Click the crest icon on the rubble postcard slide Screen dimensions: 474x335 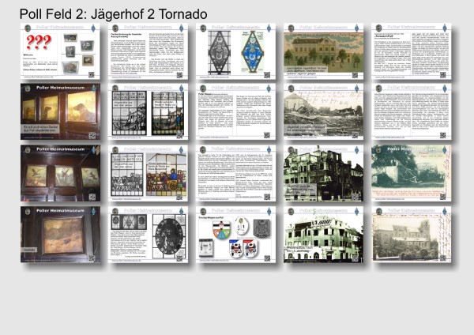click(x=292, y=88)
